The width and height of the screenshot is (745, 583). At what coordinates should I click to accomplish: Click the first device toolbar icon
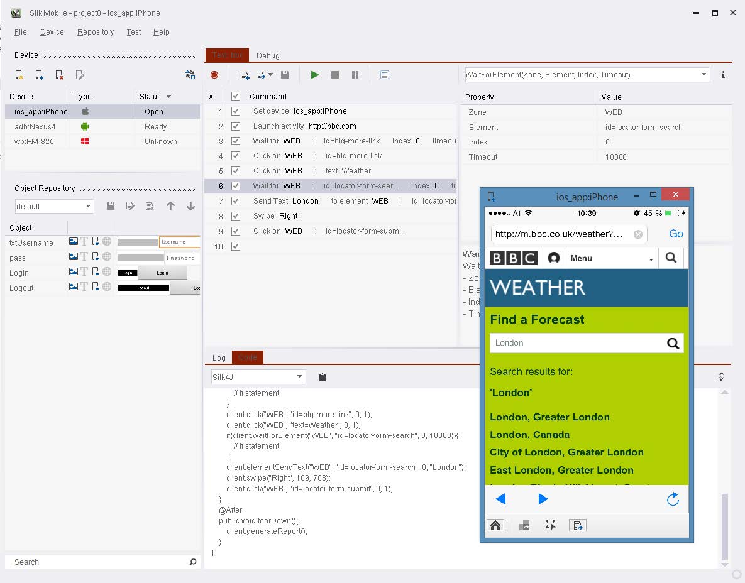[x=19, y=75]
